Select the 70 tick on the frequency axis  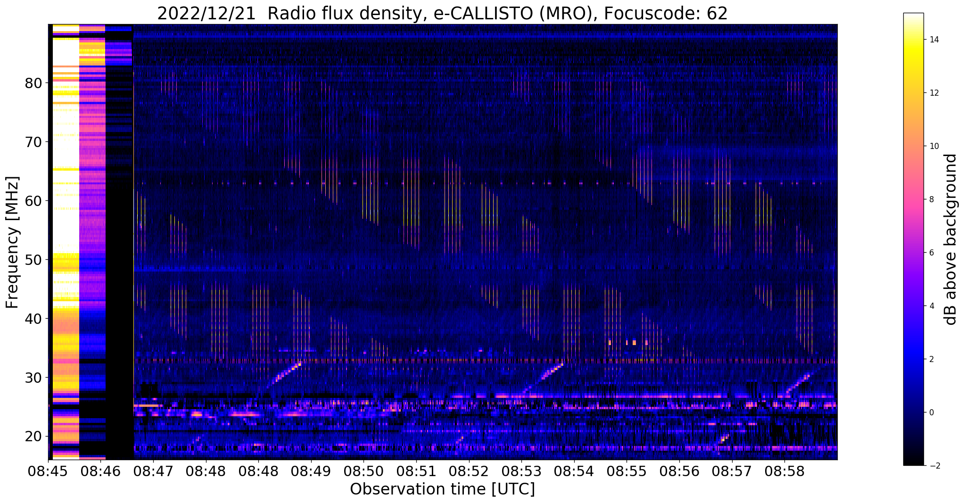coord(33,142)
